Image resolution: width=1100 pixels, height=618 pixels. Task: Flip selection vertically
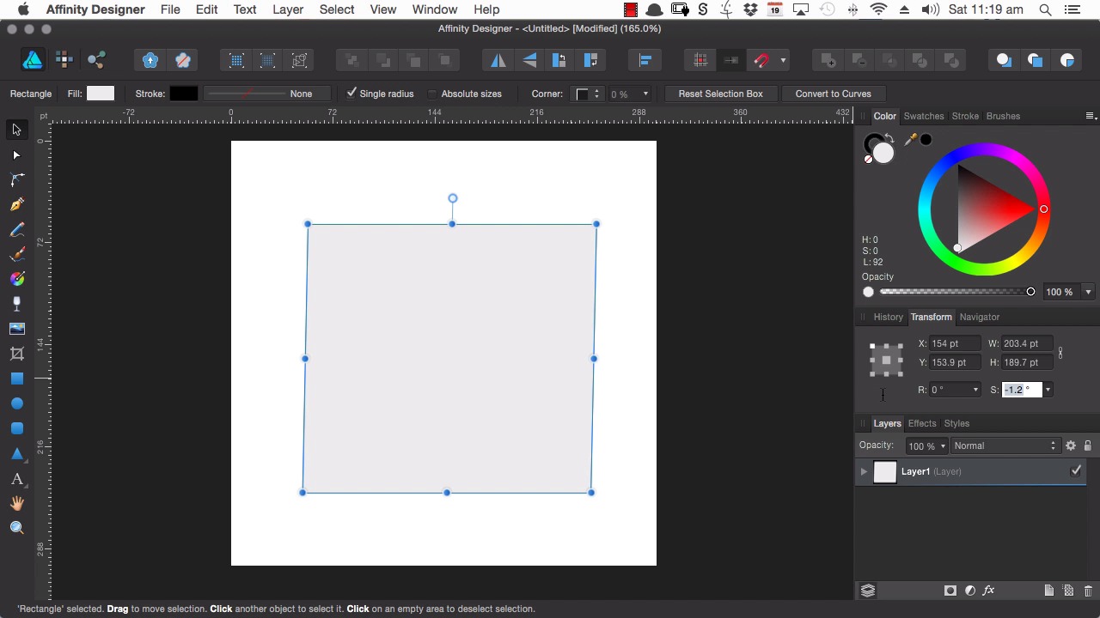[529, 60]
